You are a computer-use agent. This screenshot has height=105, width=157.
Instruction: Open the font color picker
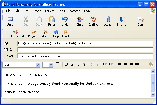coord(84,64)
